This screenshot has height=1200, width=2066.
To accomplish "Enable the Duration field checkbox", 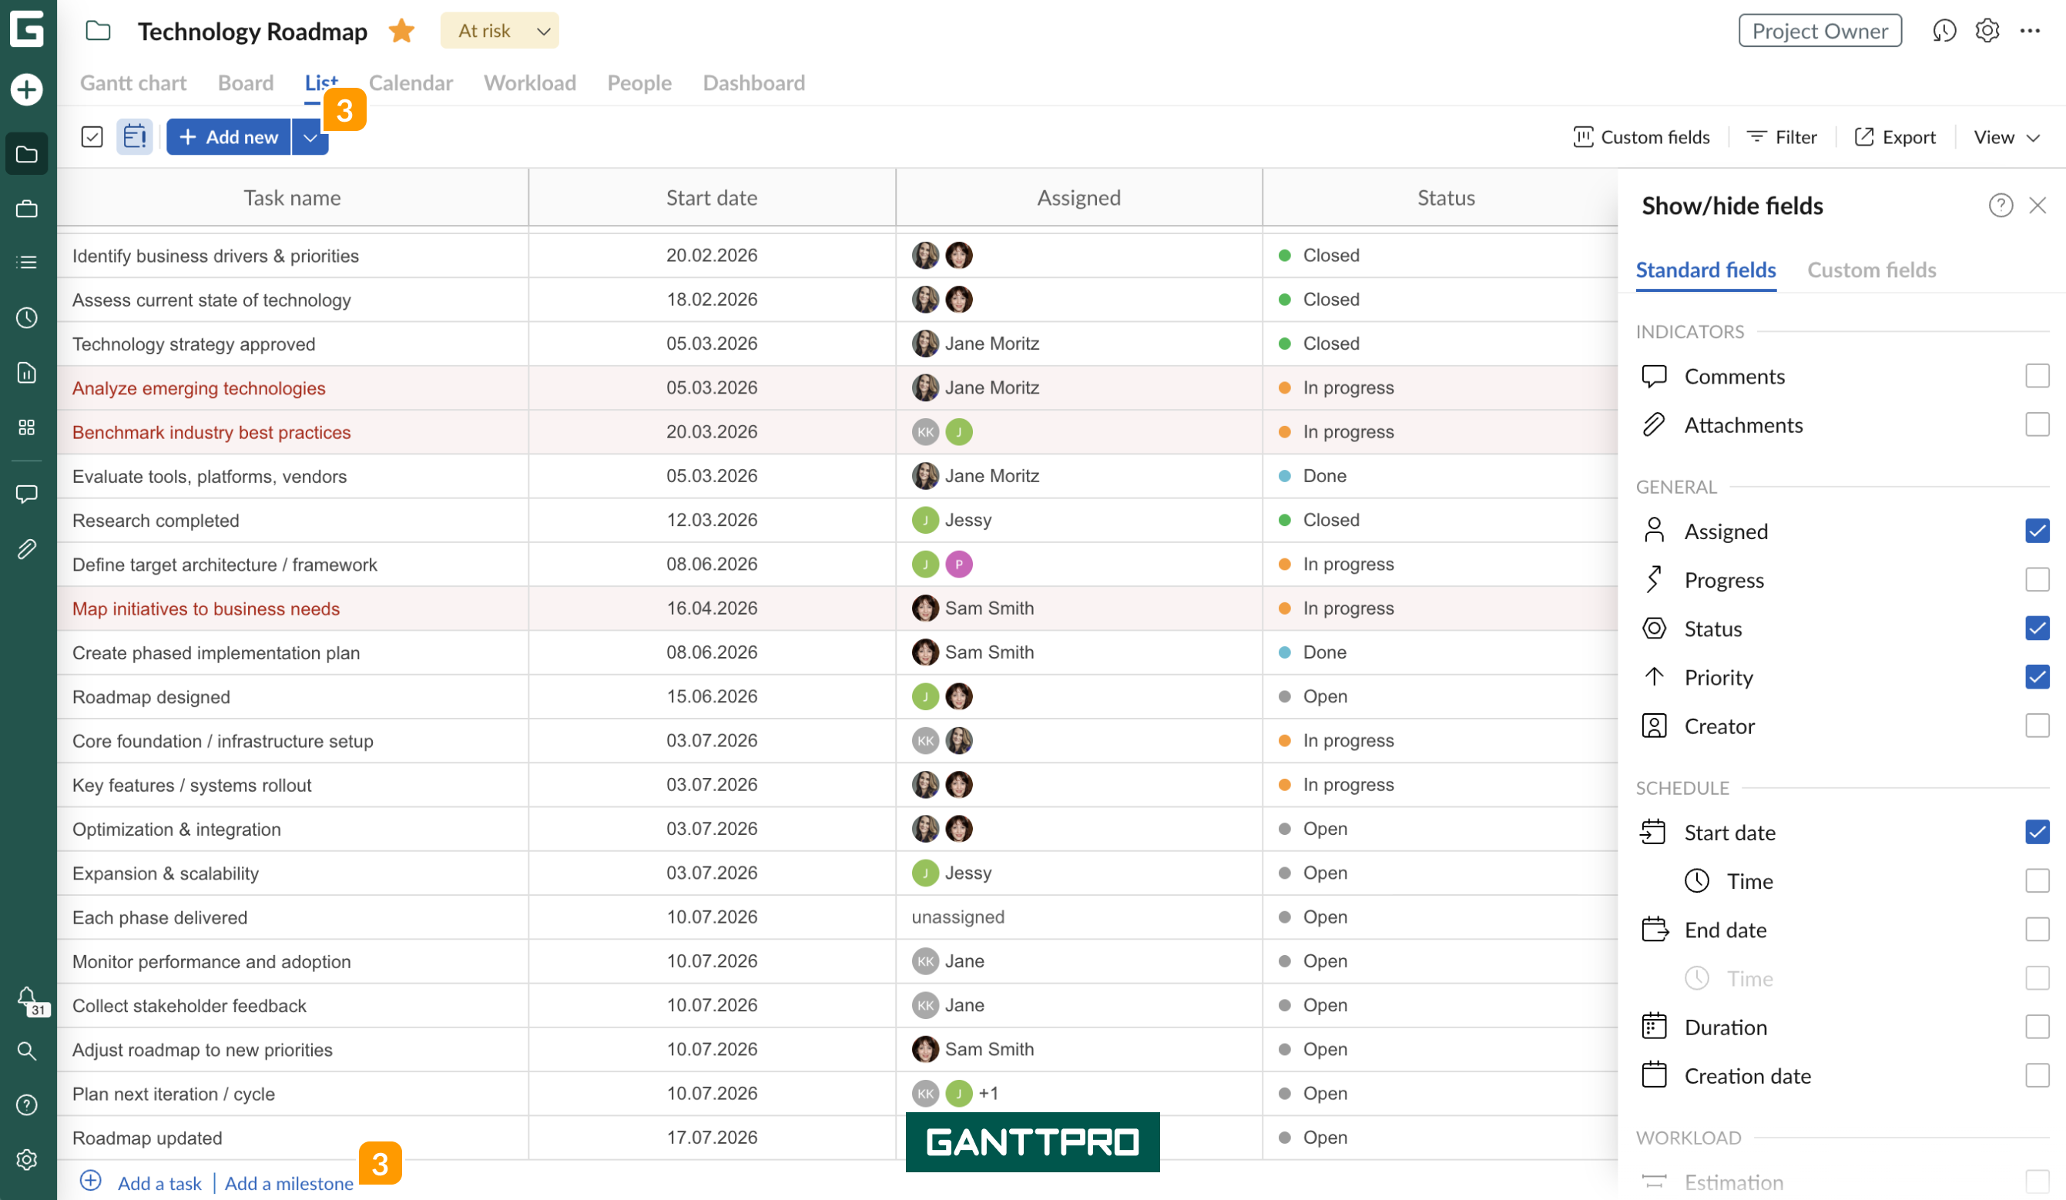I will [2037, 1027].
